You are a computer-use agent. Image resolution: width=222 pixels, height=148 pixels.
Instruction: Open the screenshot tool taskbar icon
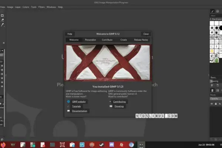[x=62, y=145]
